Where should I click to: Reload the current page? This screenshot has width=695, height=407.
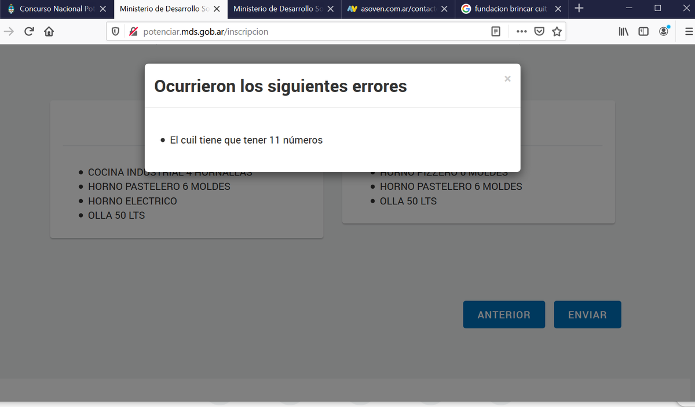(x=28, y=32)
